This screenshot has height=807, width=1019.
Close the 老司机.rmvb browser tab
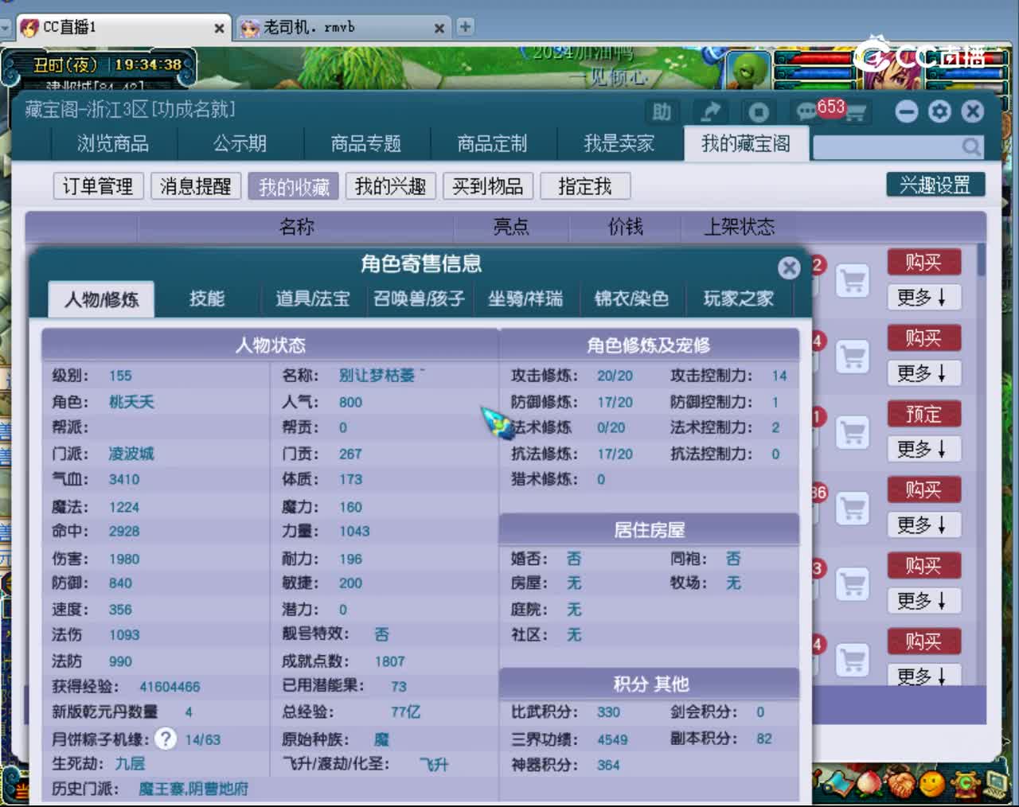[439, 28]
